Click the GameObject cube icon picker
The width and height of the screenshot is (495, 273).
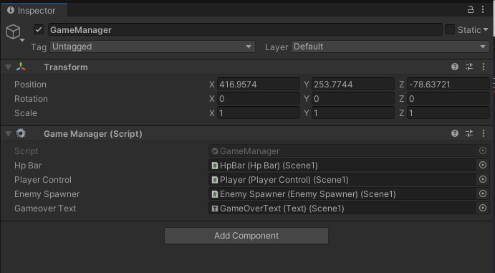14,32
